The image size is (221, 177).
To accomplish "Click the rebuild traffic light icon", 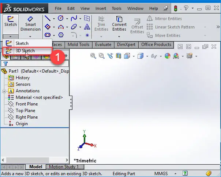I will click(176, 8).
